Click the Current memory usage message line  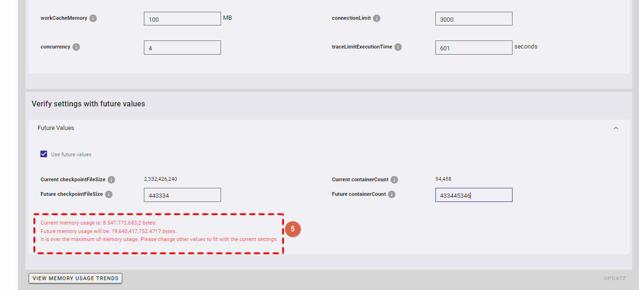click(x=99, y=223)
